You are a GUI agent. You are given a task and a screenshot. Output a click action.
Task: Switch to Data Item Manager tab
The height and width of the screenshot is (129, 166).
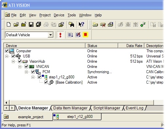(x=70, y=108)
